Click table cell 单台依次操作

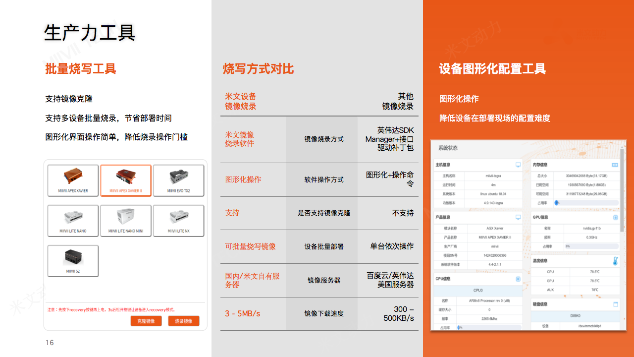pyautogui.click(x=392, y=246)
